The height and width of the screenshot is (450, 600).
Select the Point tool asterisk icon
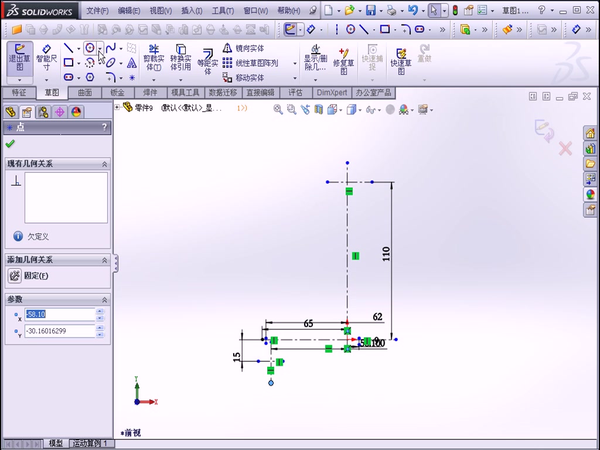pyautogui.click(x=132, y=78)
